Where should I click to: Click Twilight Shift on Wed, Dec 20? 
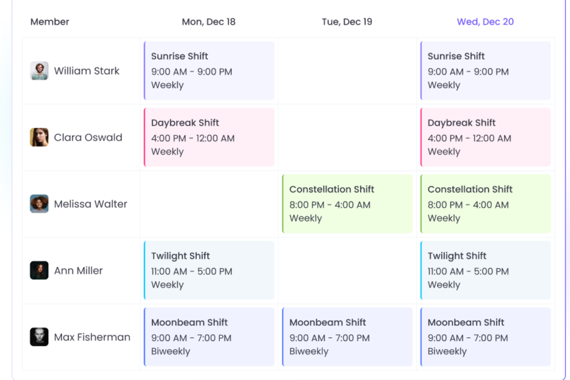(x=485, y=270)
